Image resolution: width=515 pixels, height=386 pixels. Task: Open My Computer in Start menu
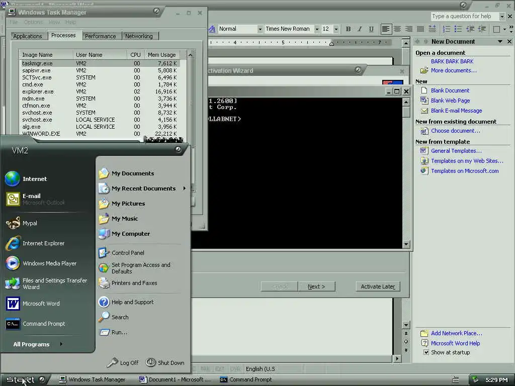[125, 234]
